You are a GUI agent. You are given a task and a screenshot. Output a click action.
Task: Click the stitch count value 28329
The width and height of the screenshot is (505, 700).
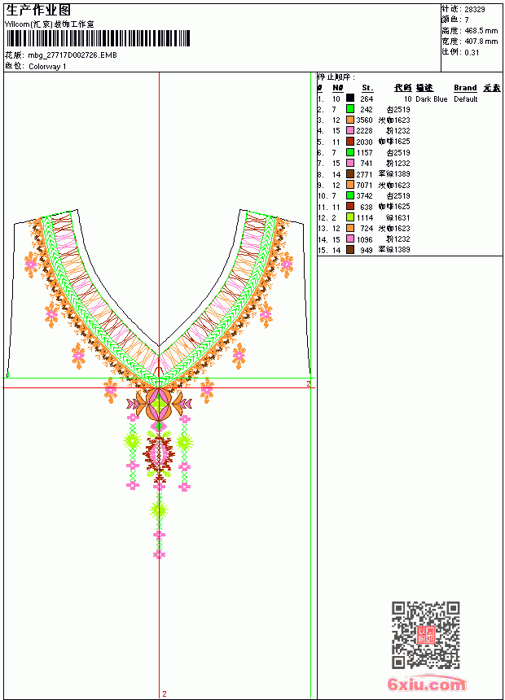click(475, 10)
